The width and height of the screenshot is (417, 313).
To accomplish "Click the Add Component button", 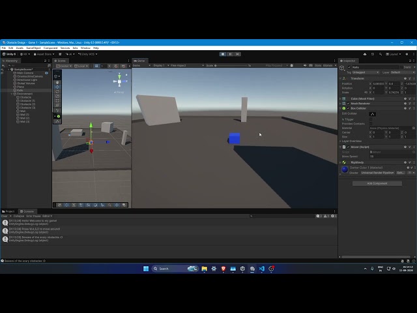I will tap(377, 183).
